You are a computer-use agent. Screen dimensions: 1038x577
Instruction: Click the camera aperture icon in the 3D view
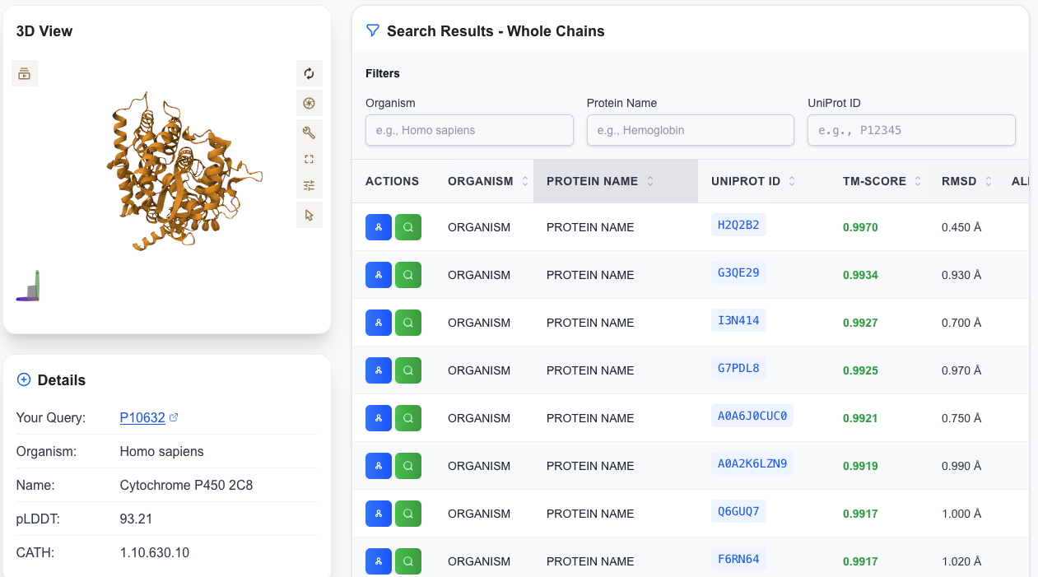point(309,103)
